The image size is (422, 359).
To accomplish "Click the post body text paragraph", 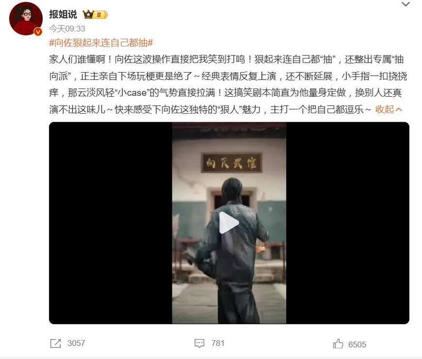I will [x=228, y=84].
